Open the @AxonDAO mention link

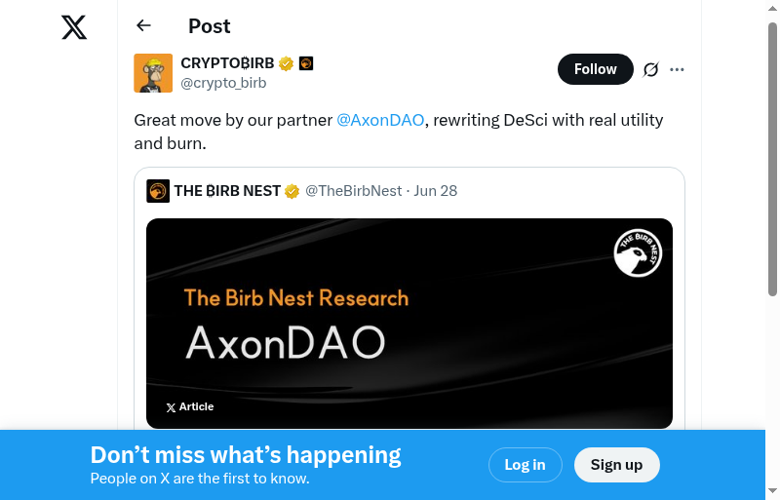(380, 120)
